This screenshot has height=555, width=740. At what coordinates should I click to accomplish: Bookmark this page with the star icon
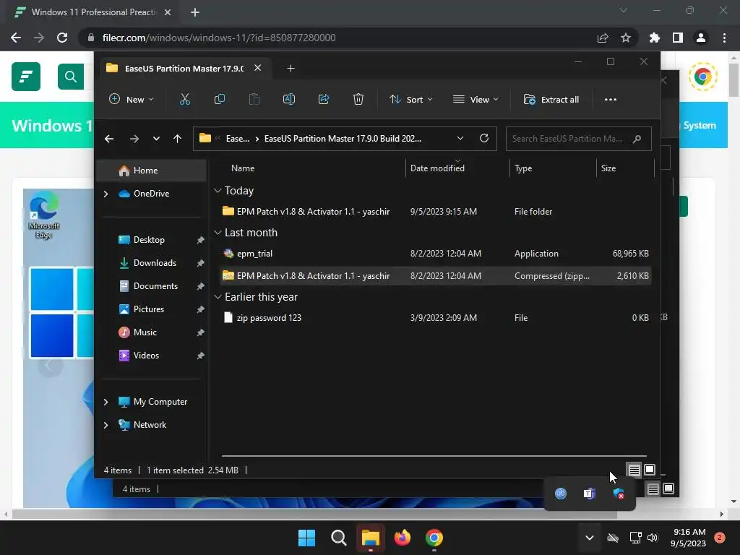[626, 38]
